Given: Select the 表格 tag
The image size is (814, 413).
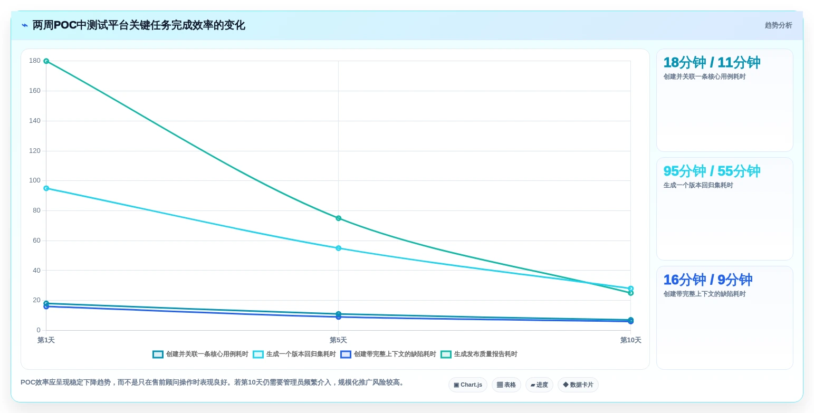Looking at the screenshot, I should (x=506, y=385).
